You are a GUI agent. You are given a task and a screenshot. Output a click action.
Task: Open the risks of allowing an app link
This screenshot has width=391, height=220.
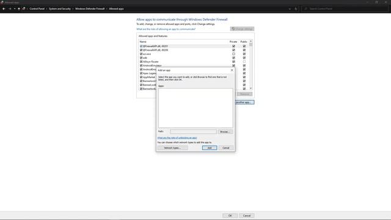[166, 29]
